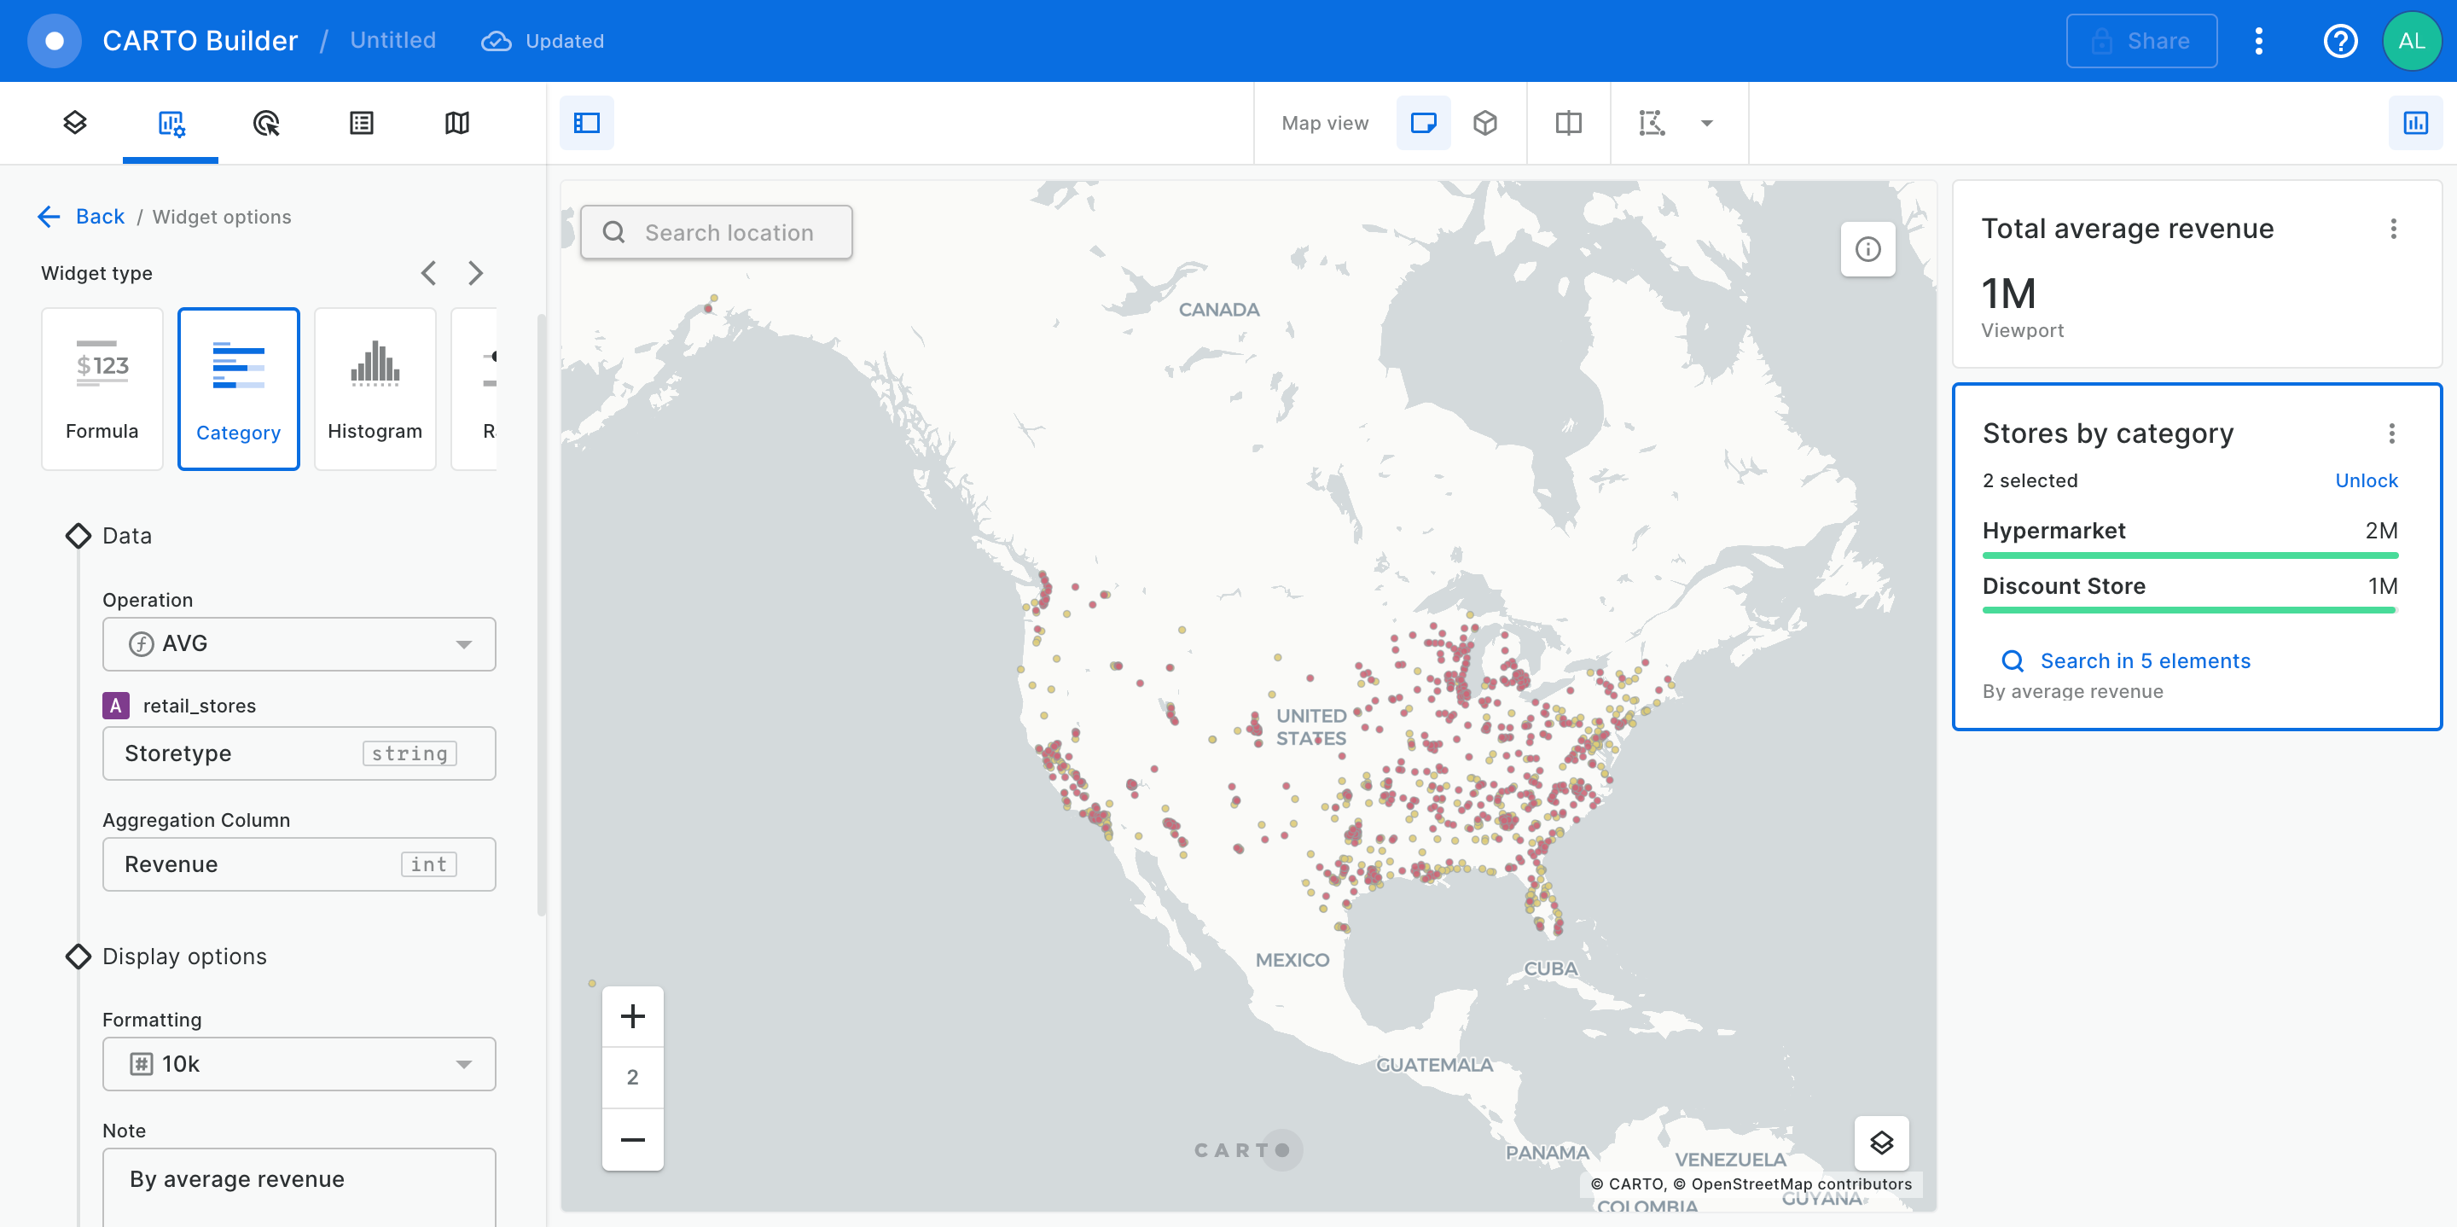2457x1227 pixels.
Task: Select the Widgets tab icon
Action: pyautogui.click(x=171, y=122)
